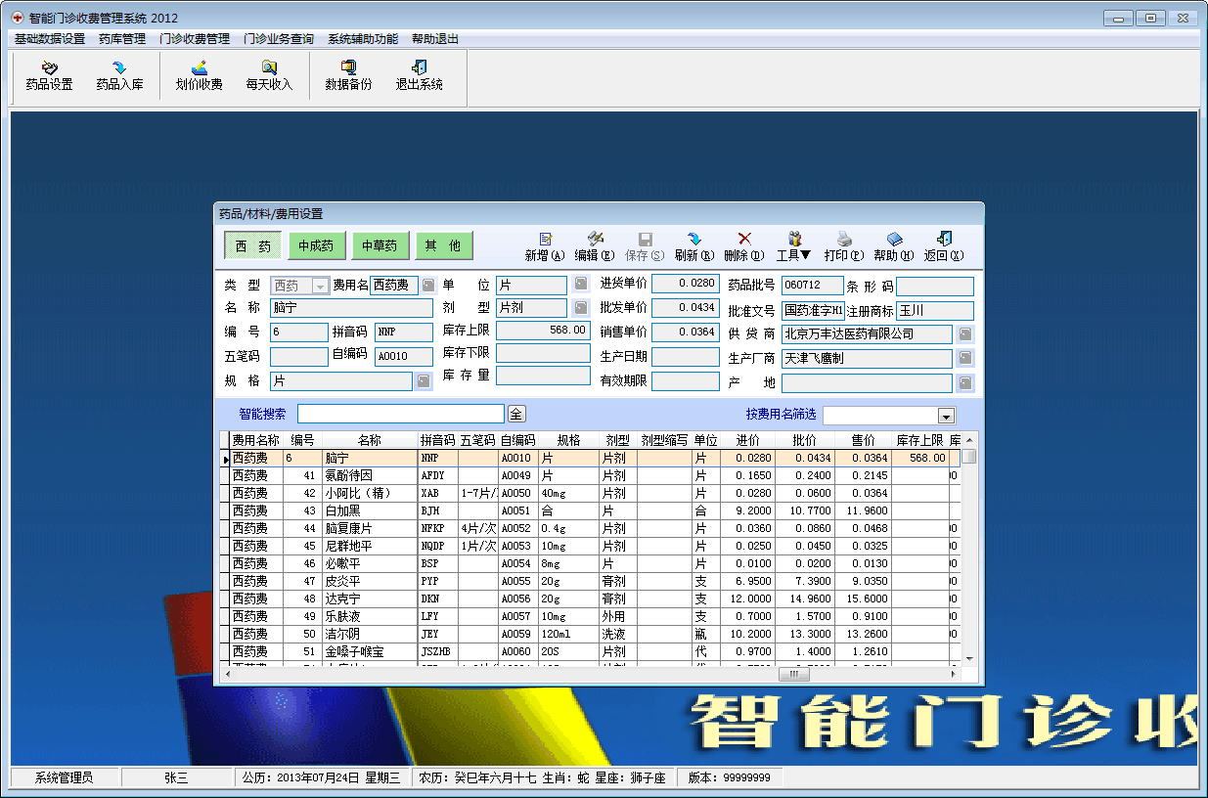Click the 药品入库 toolbar icon
This screenshot has height=798, width=1208.
(x=119, y=75)
